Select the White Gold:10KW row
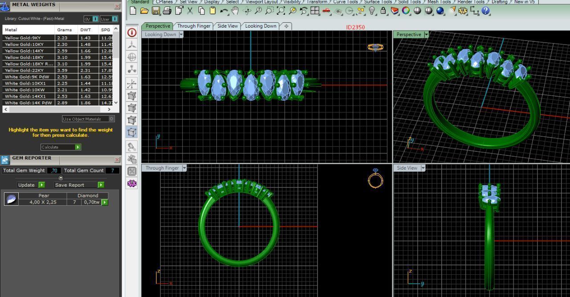 click(57, 90)
